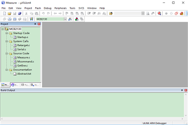The image size is (188, 125).
Task: Click the Copy icon in the toolbar
Action: (31, 13)
